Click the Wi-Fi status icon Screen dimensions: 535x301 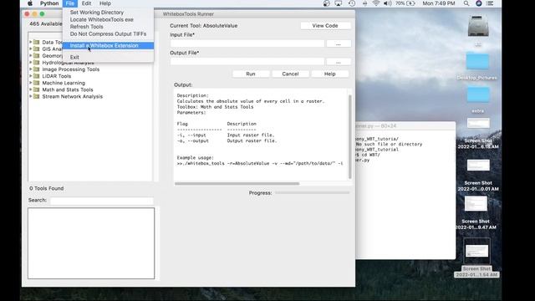376,3
